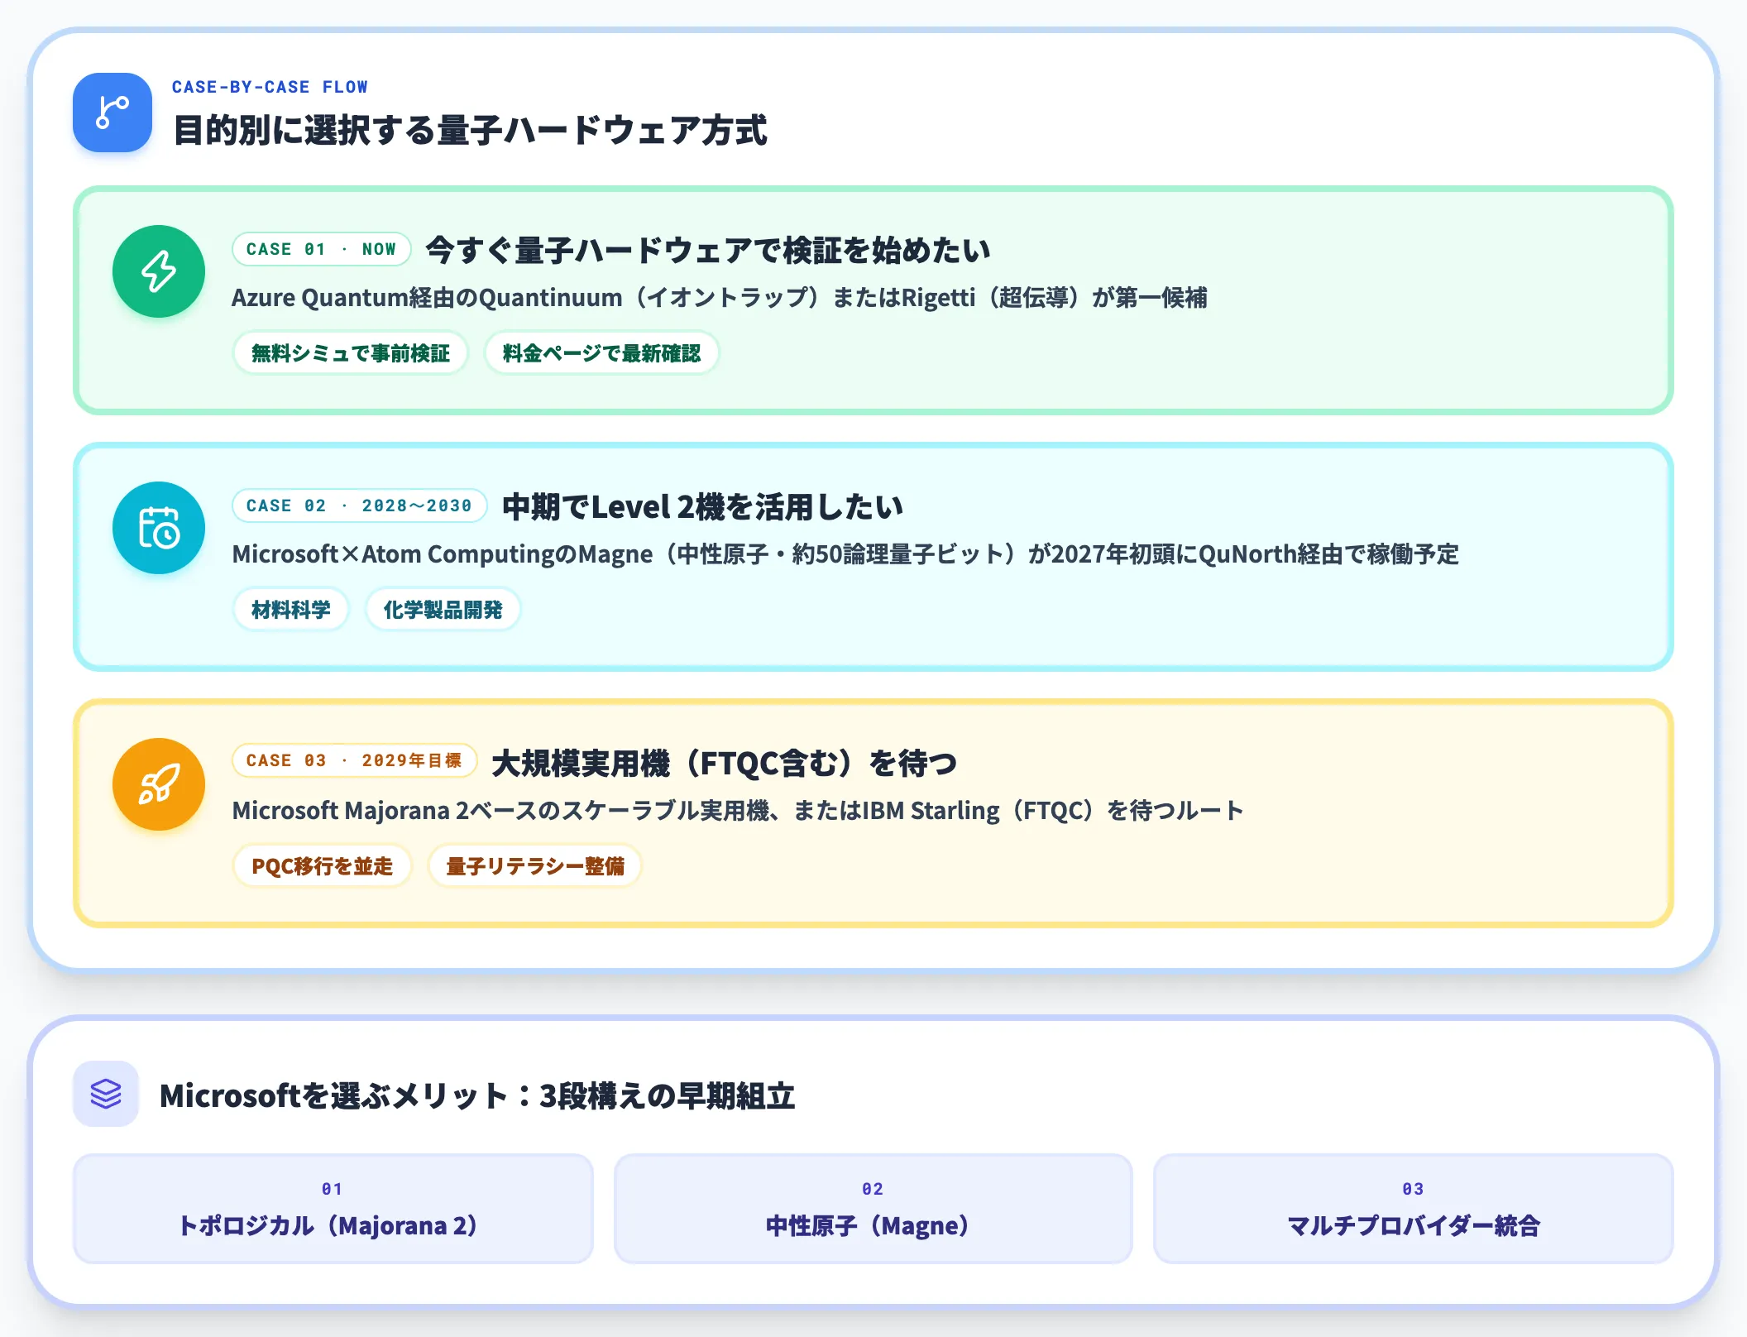Click heading 中期でLevel 2機を活用したい
This screenshot has width=1747, height=1337.
point(702,506)
